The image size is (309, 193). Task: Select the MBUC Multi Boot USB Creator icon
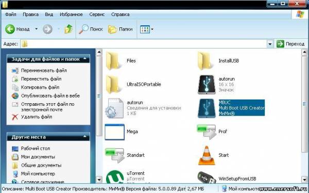coord(207,108)
